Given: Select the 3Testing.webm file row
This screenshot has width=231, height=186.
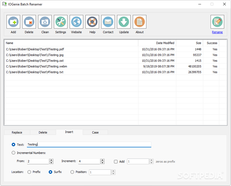Looking at the screenshot, I should 115,66.
